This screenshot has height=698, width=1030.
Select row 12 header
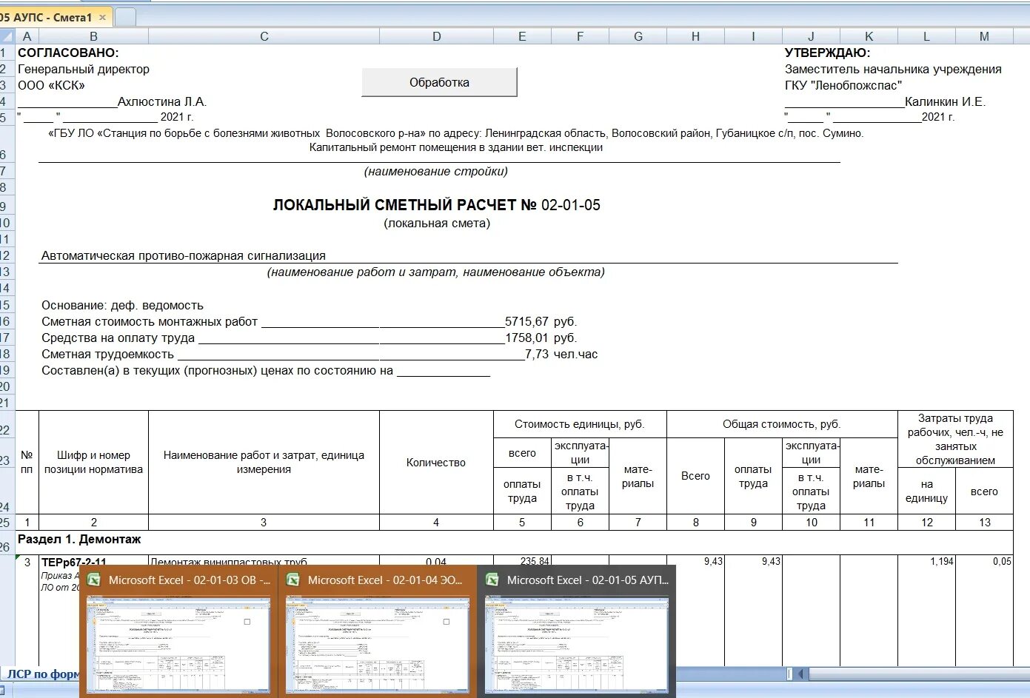tap(7, 255)
